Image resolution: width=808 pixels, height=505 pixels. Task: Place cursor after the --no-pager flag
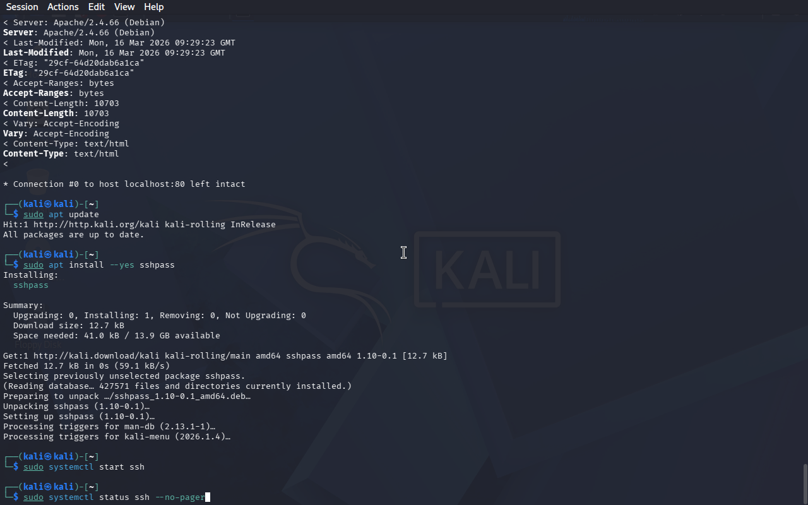(x=206, y=497)
